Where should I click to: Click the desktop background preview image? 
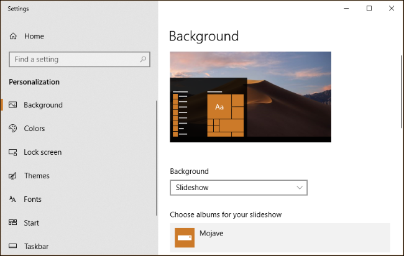[x=250, y=97]
